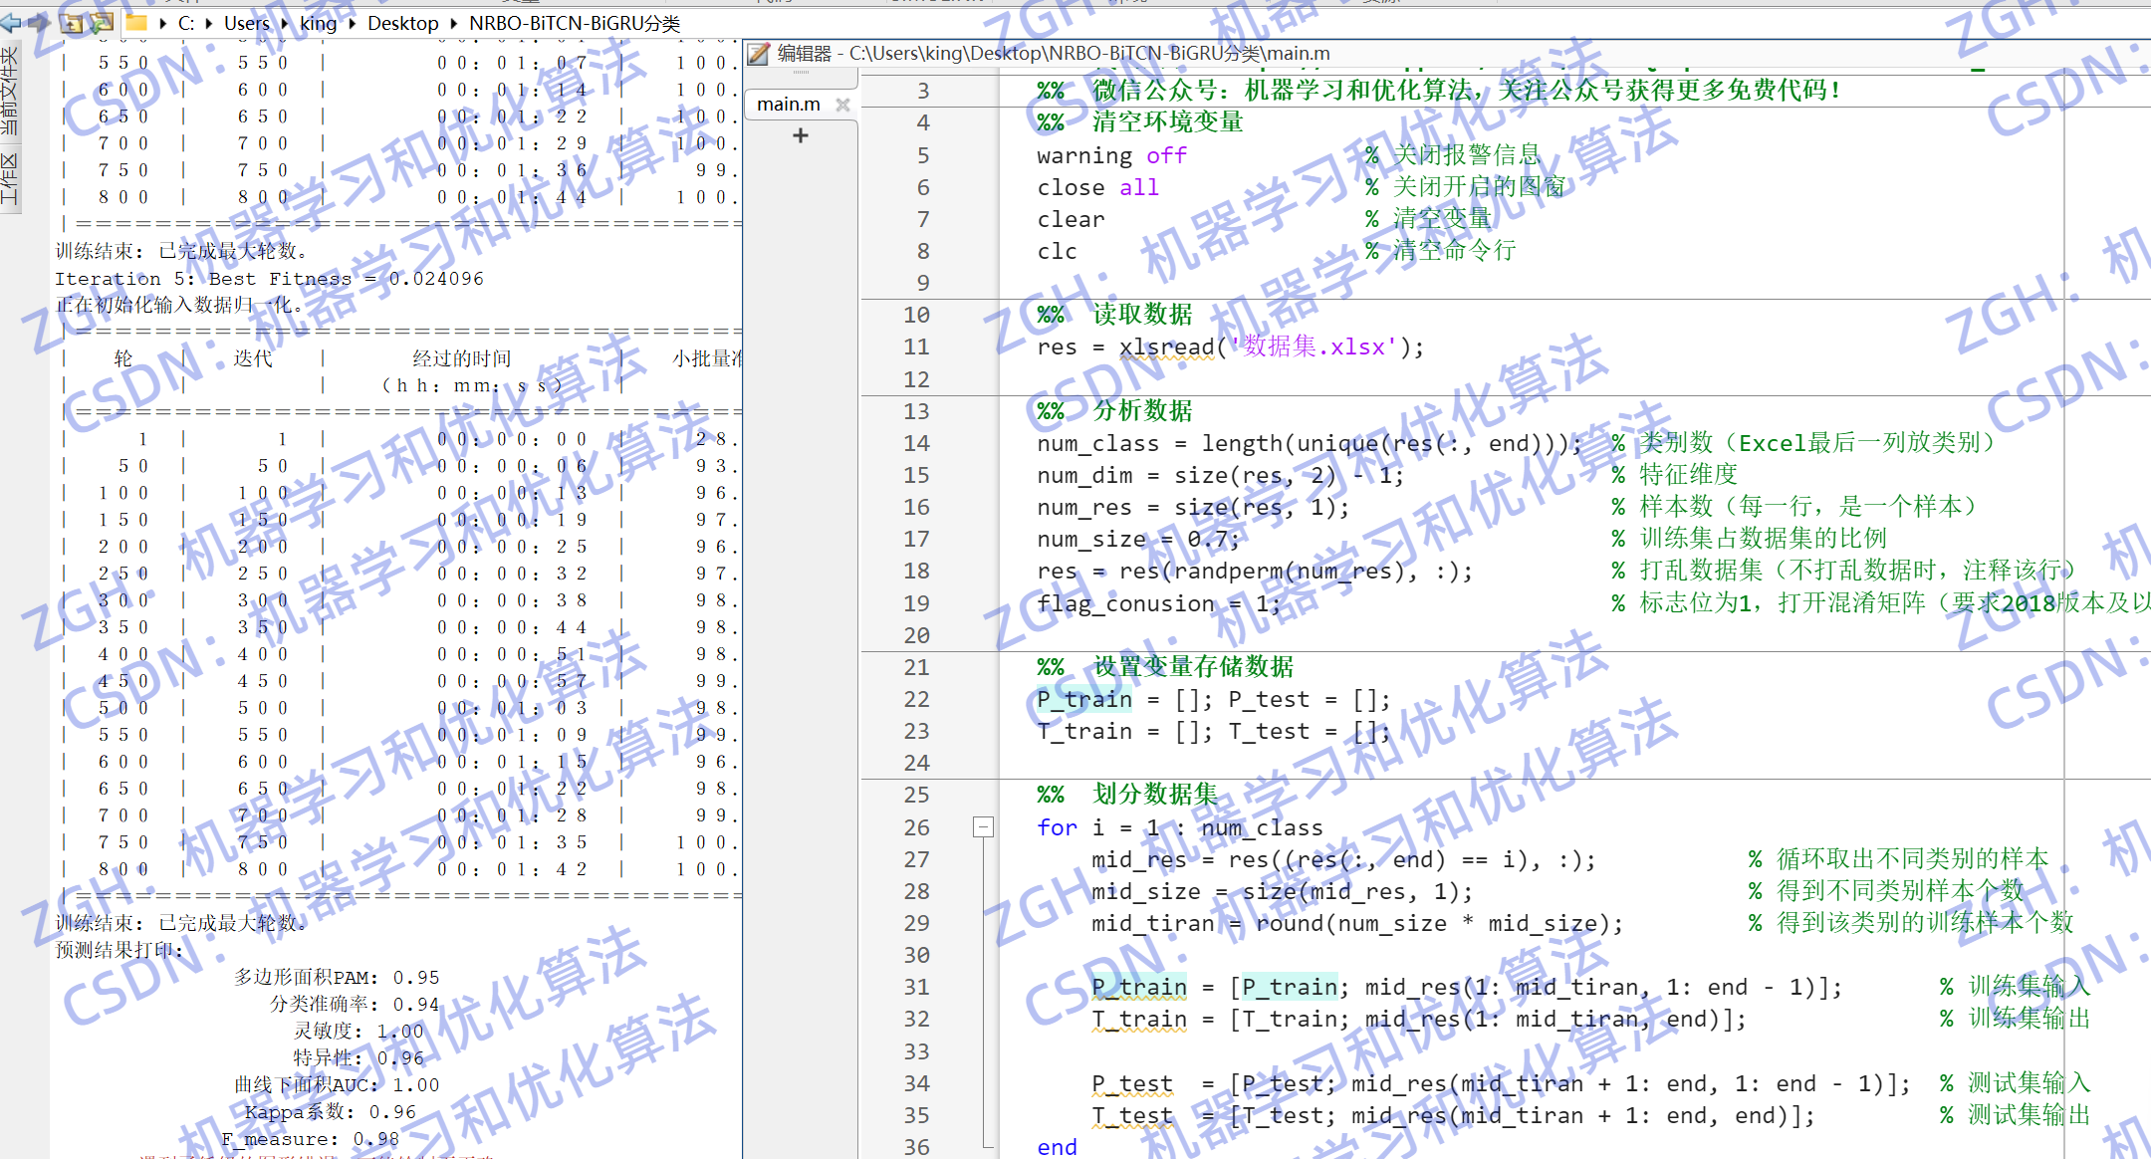Expand the arrow after Desktop in the path
This screenshot has width=2151, height=1159.
454,23
